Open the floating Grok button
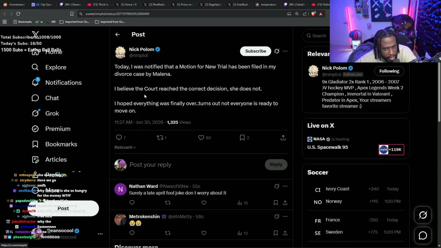Screen dimensions: 441x248 point(423,215)
